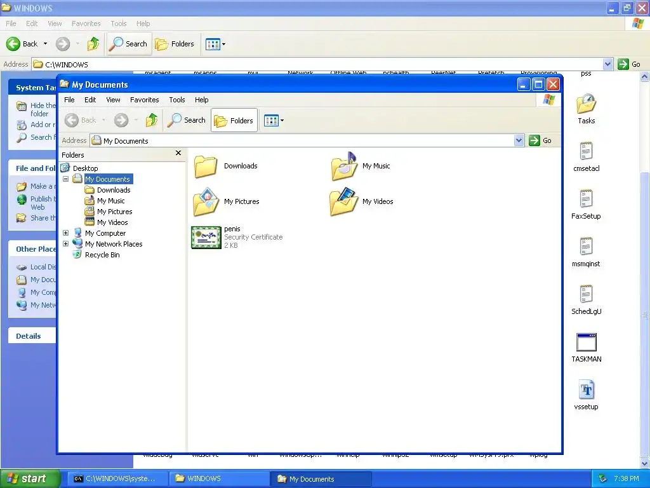Expand the C:\WINDOWS address bar dropdown
This screenshot has height=488, width=650.
(607, 64)
